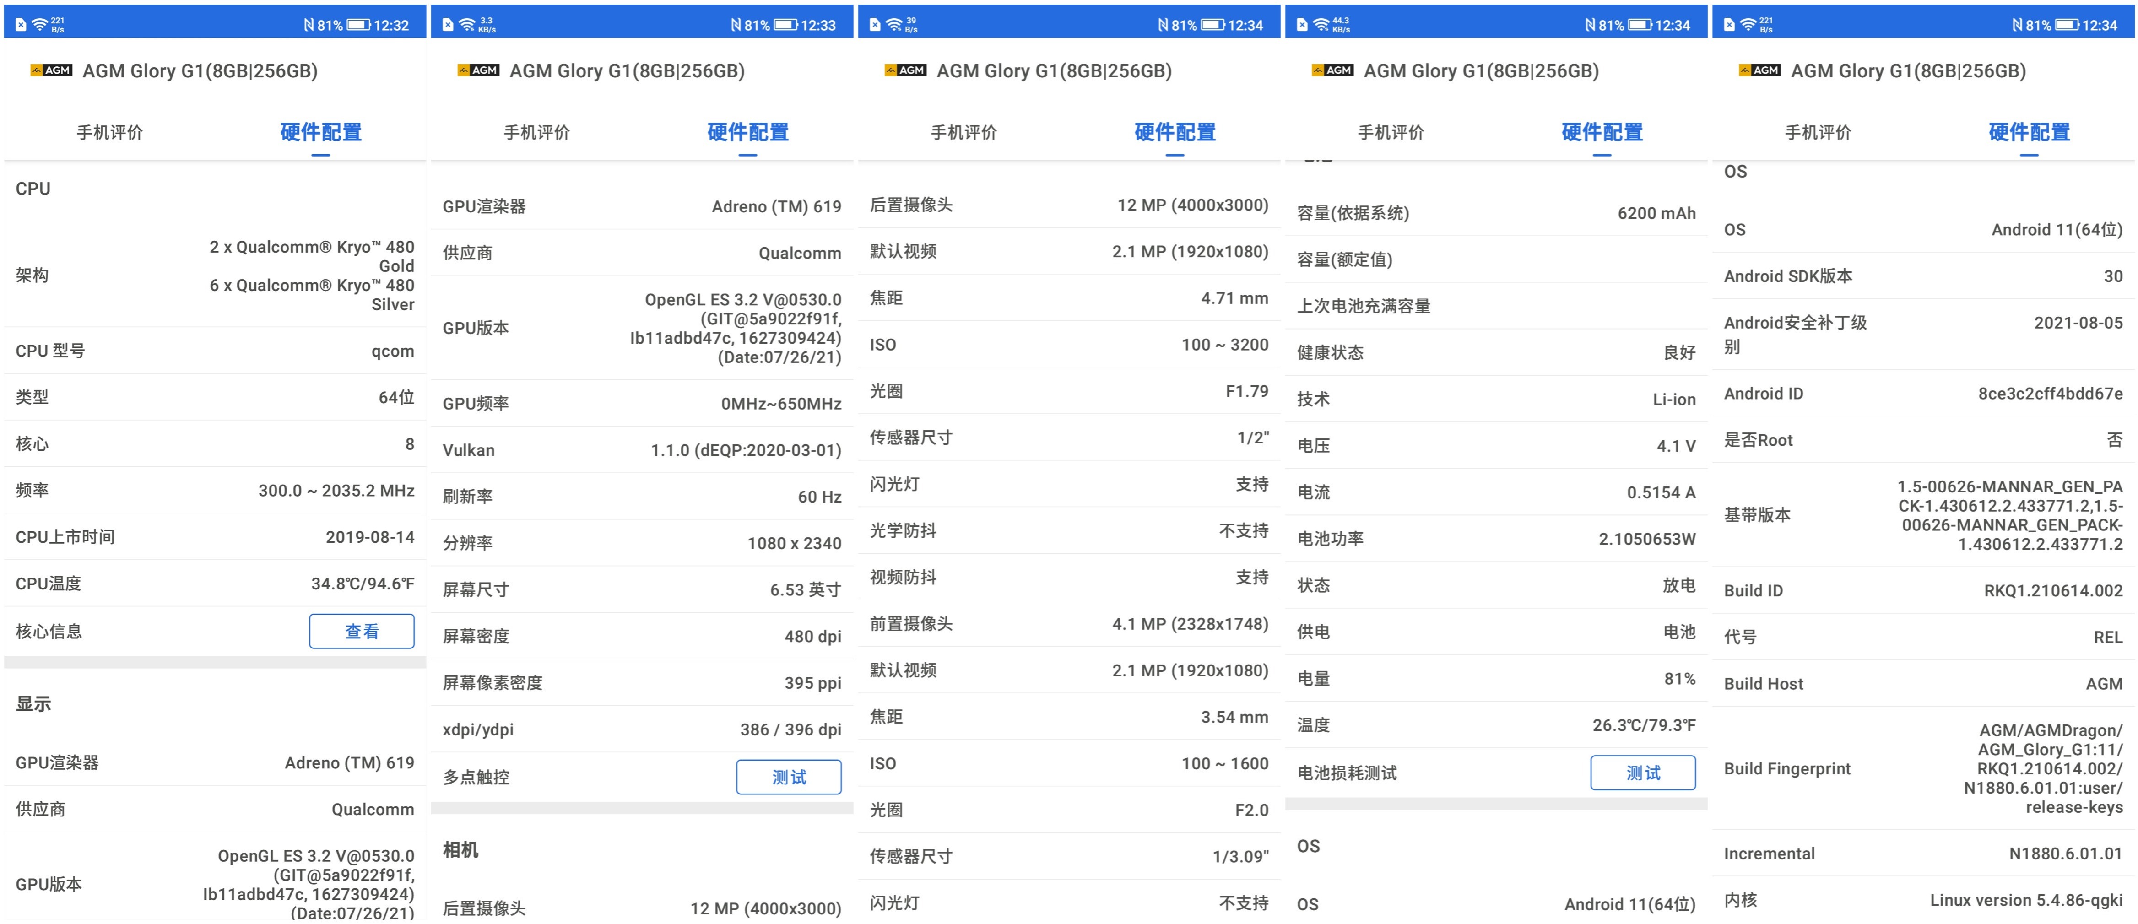
Task: Select 屏幕尺寸 value 6.53 英寸
Action: pyautogui.click(x=806, y=589)
